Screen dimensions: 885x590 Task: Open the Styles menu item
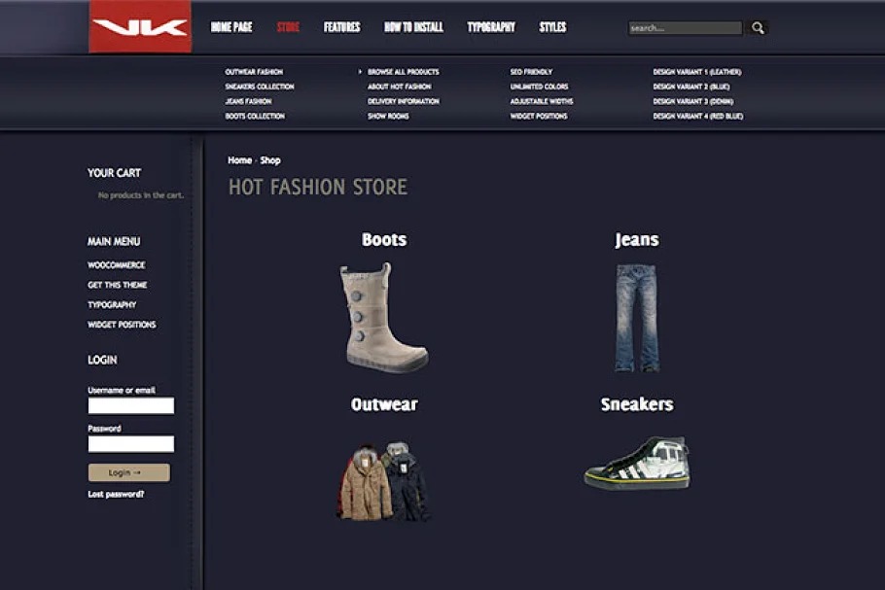point(552,27)
